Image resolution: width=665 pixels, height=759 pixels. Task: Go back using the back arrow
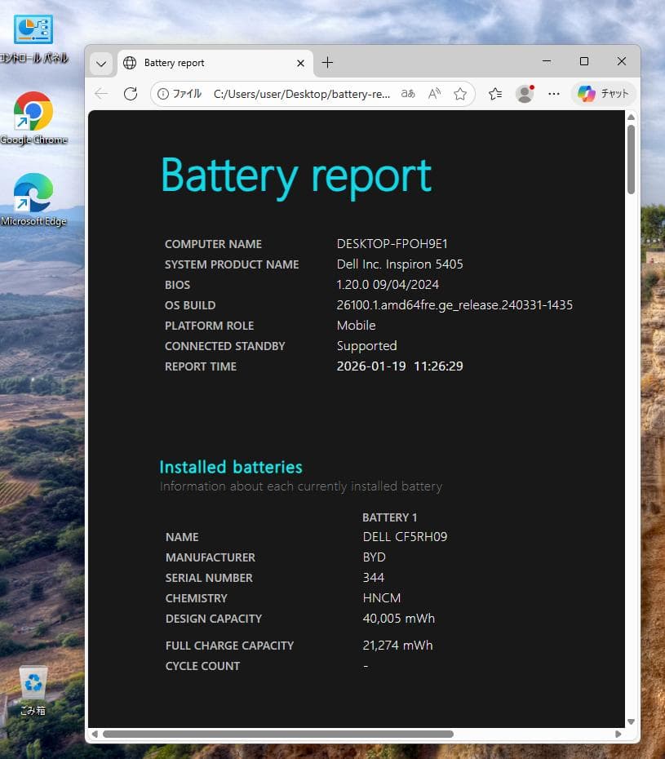pos(100,94)
